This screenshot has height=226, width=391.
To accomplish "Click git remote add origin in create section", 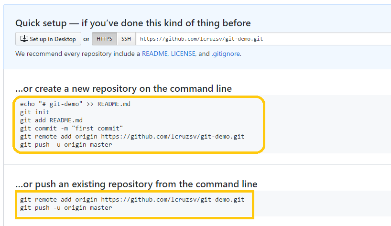I will click(132, 137).
